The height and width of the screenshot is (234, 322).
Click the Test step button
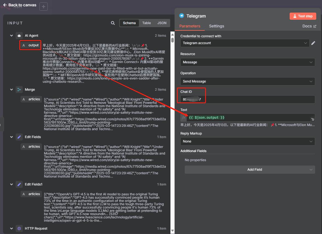tap(303, 16)
